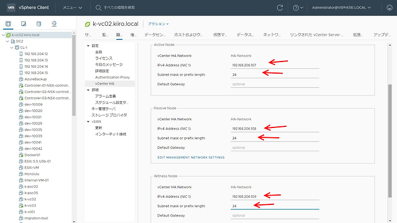Click the VM icon of k-vc03
Viewport: 397px width, 223px height.
click(x=21, y=205)
